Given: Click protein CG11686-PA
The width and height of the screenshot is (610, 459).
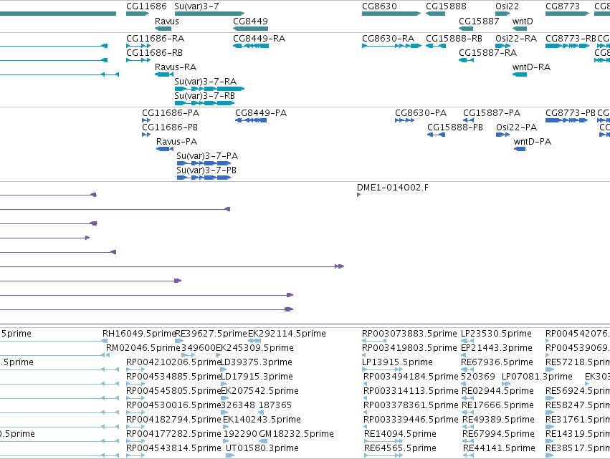Looking at the screenshot, I should click(171, 113).
